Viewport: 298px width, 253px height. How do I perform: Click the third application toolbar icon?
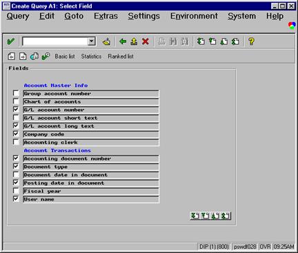click(x=34, y=57)
